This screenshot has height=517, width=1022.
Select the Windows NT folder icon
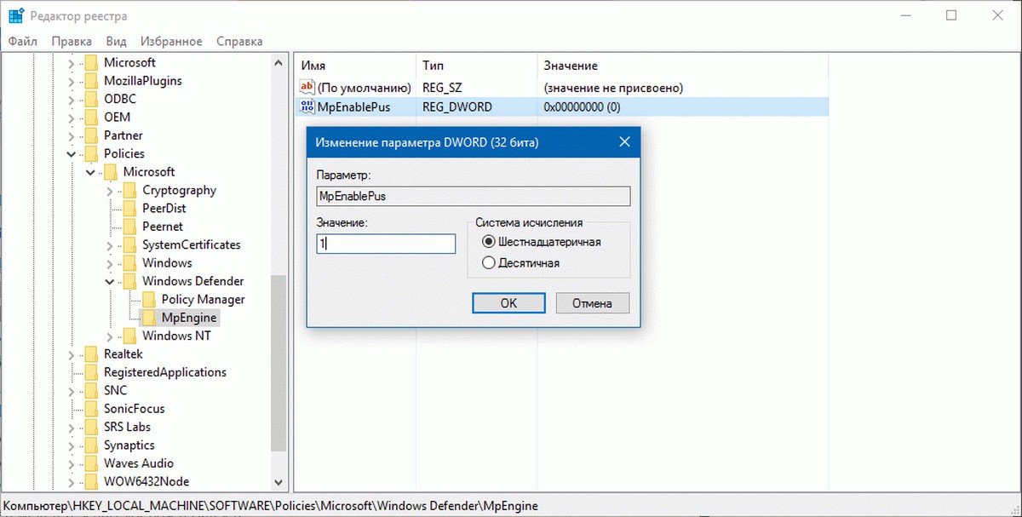[129, 336]
